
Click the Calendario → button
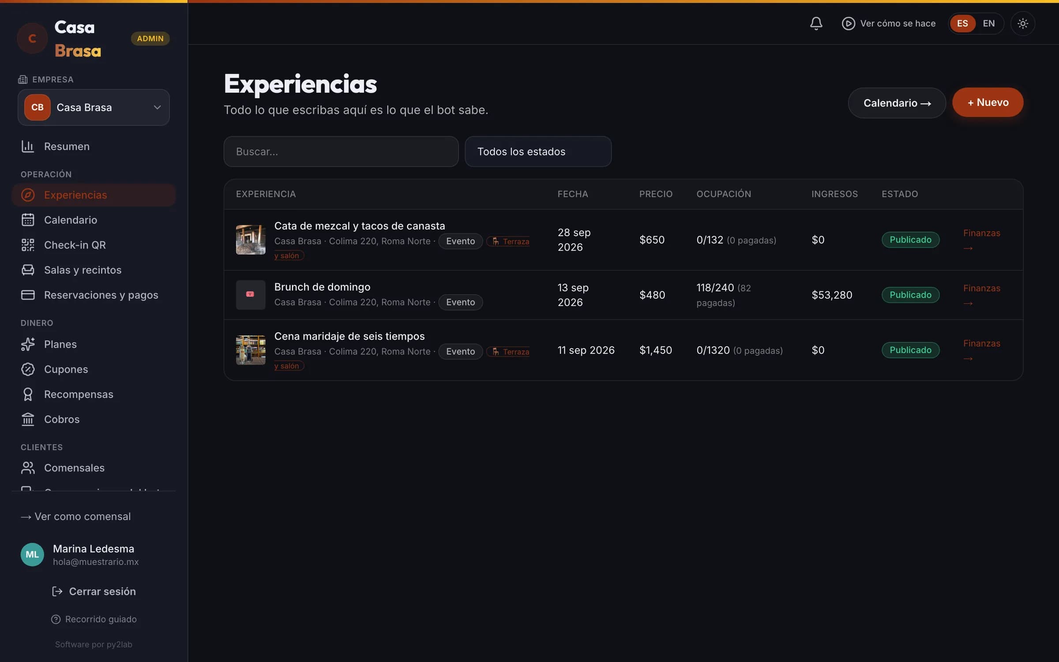[897, 103]
